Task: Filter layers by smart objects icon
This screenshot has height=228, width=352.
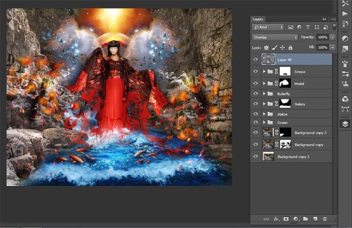Action: point(325,27)
